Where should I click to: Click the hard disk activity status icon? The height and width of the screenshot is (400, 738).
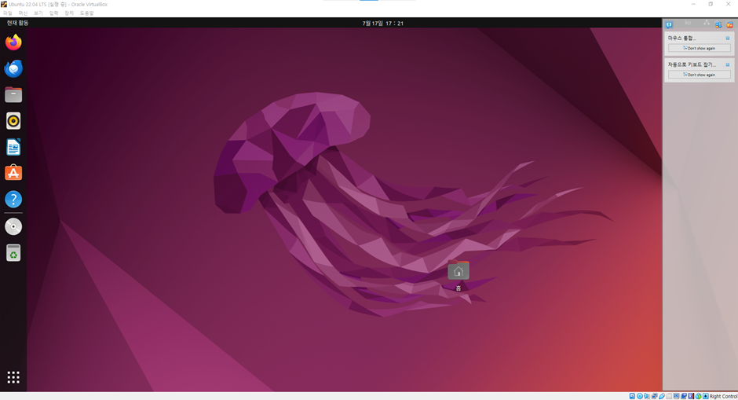pos(632,396)
